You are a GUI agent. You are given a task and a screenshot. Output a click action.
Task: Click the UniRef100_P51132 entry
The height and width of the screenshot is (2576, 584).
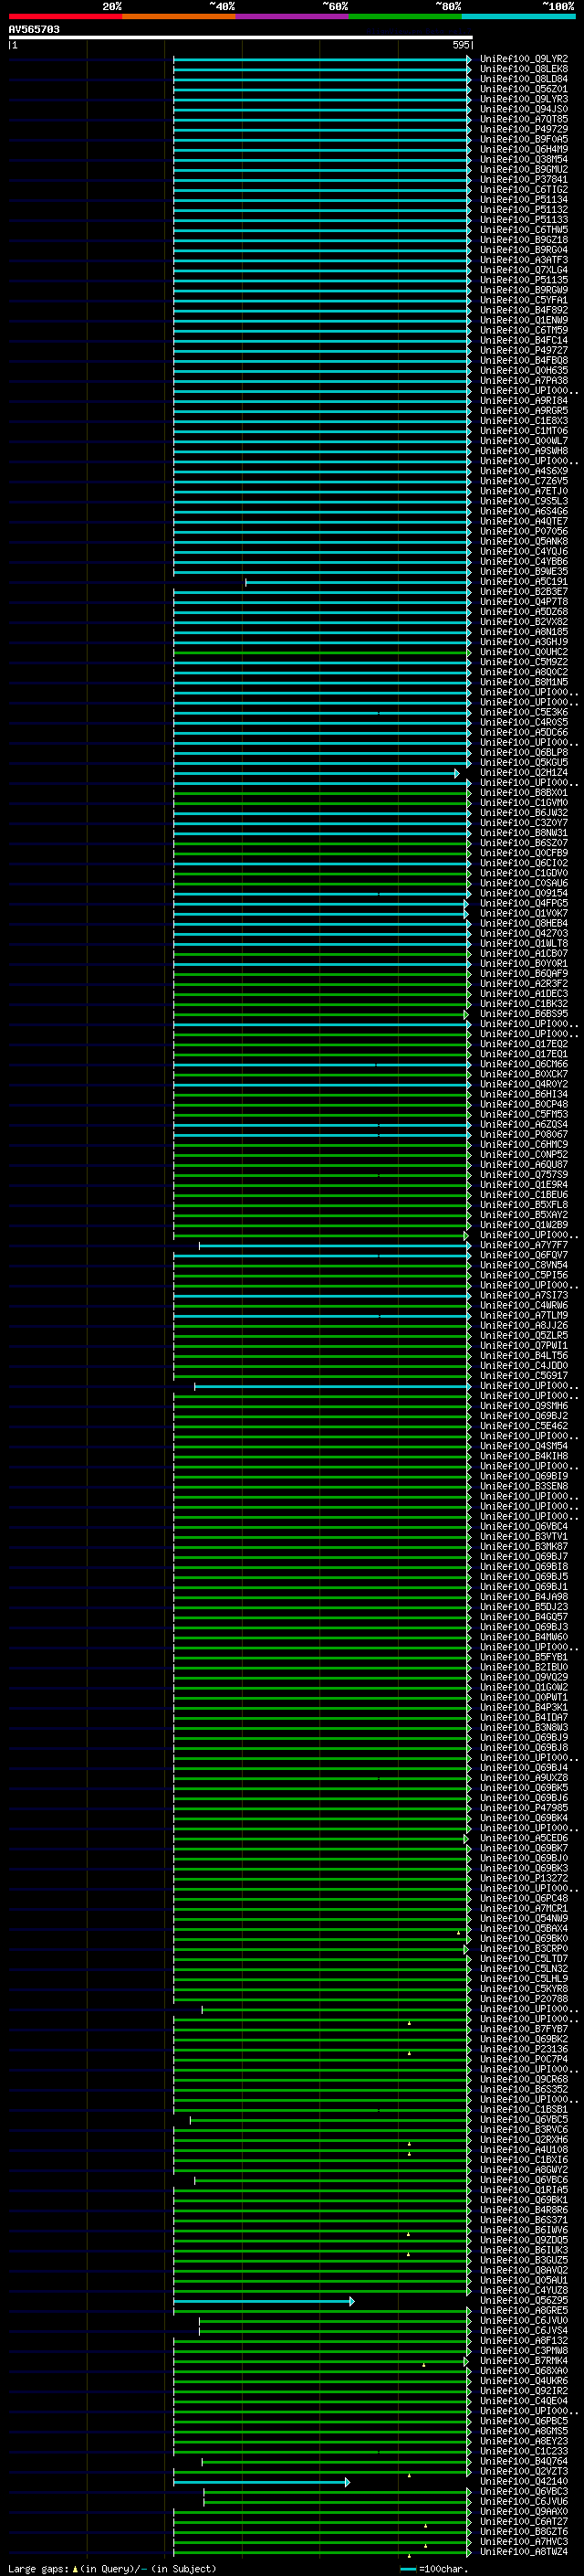pos(523,210)
